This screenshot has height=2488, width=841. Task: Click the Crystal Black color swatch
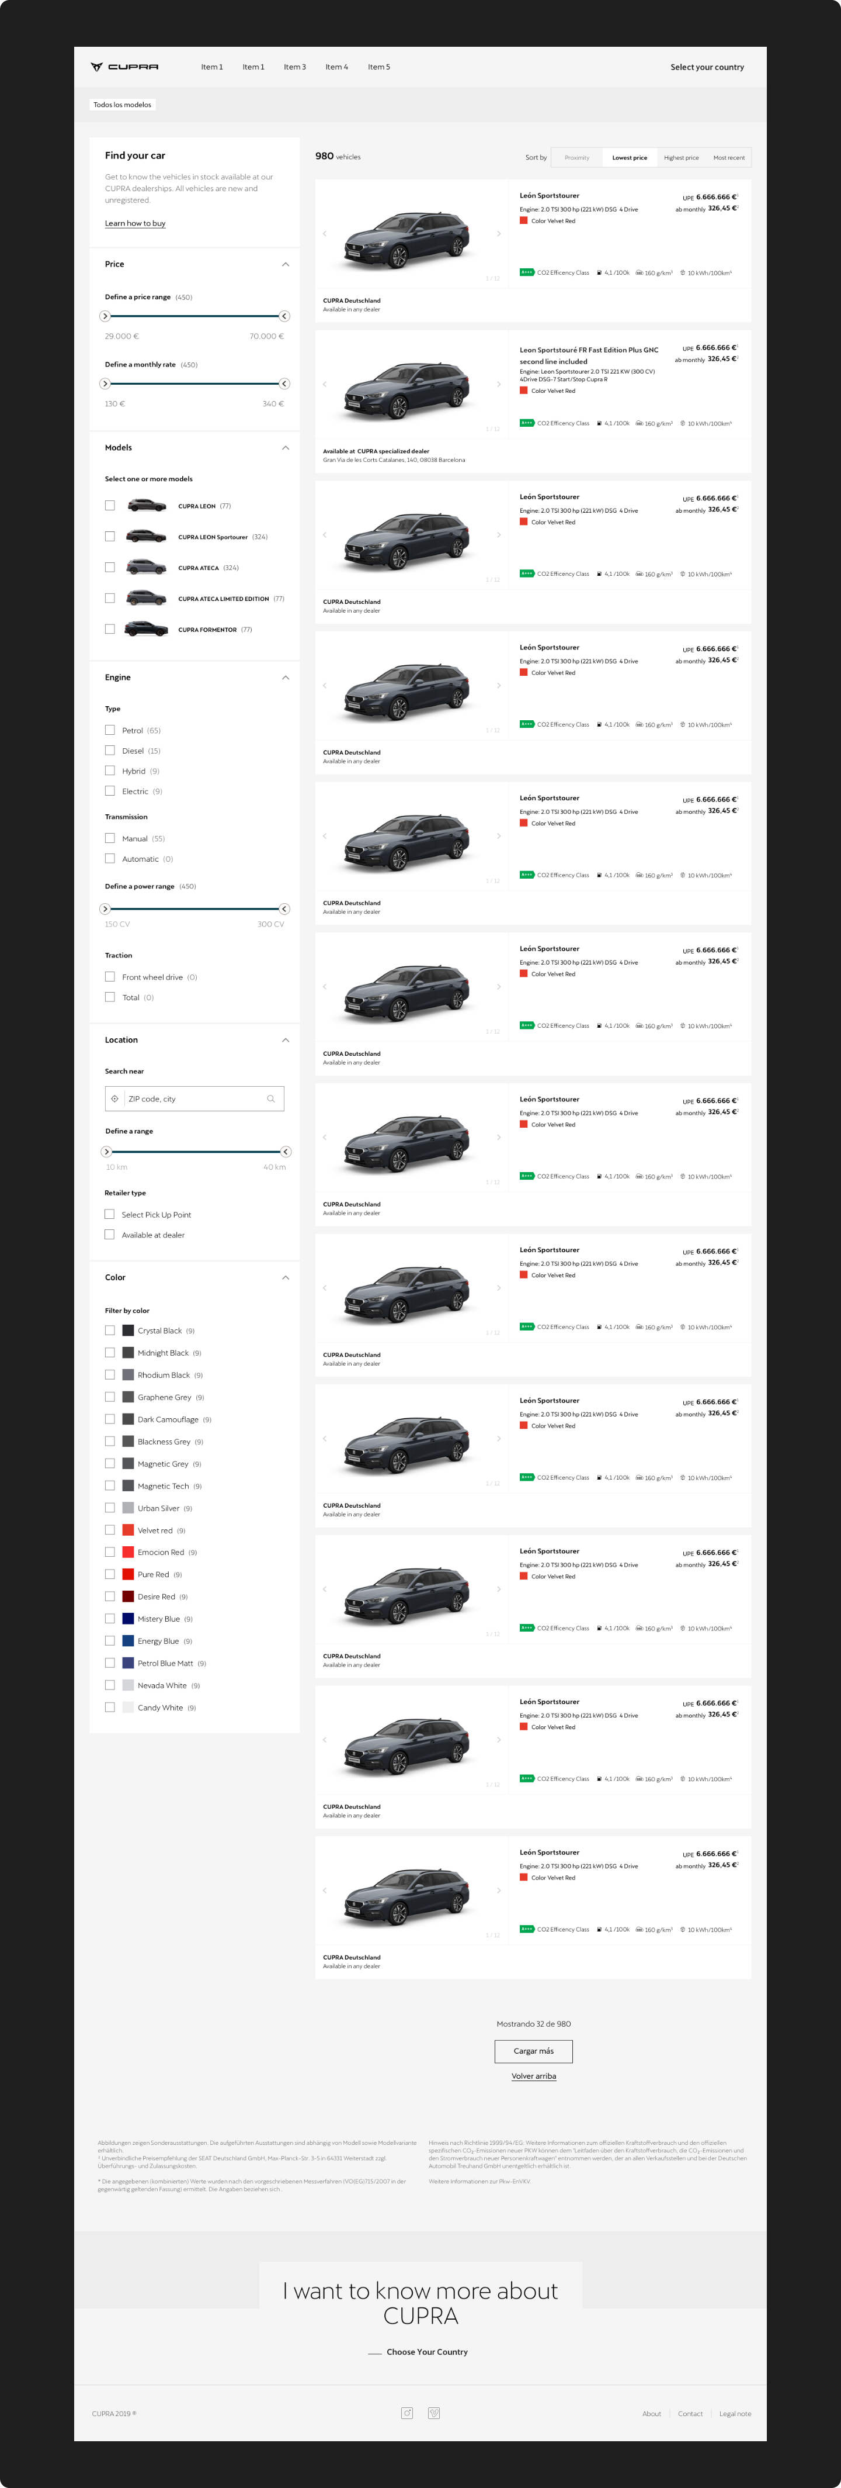click(128, 1331)
